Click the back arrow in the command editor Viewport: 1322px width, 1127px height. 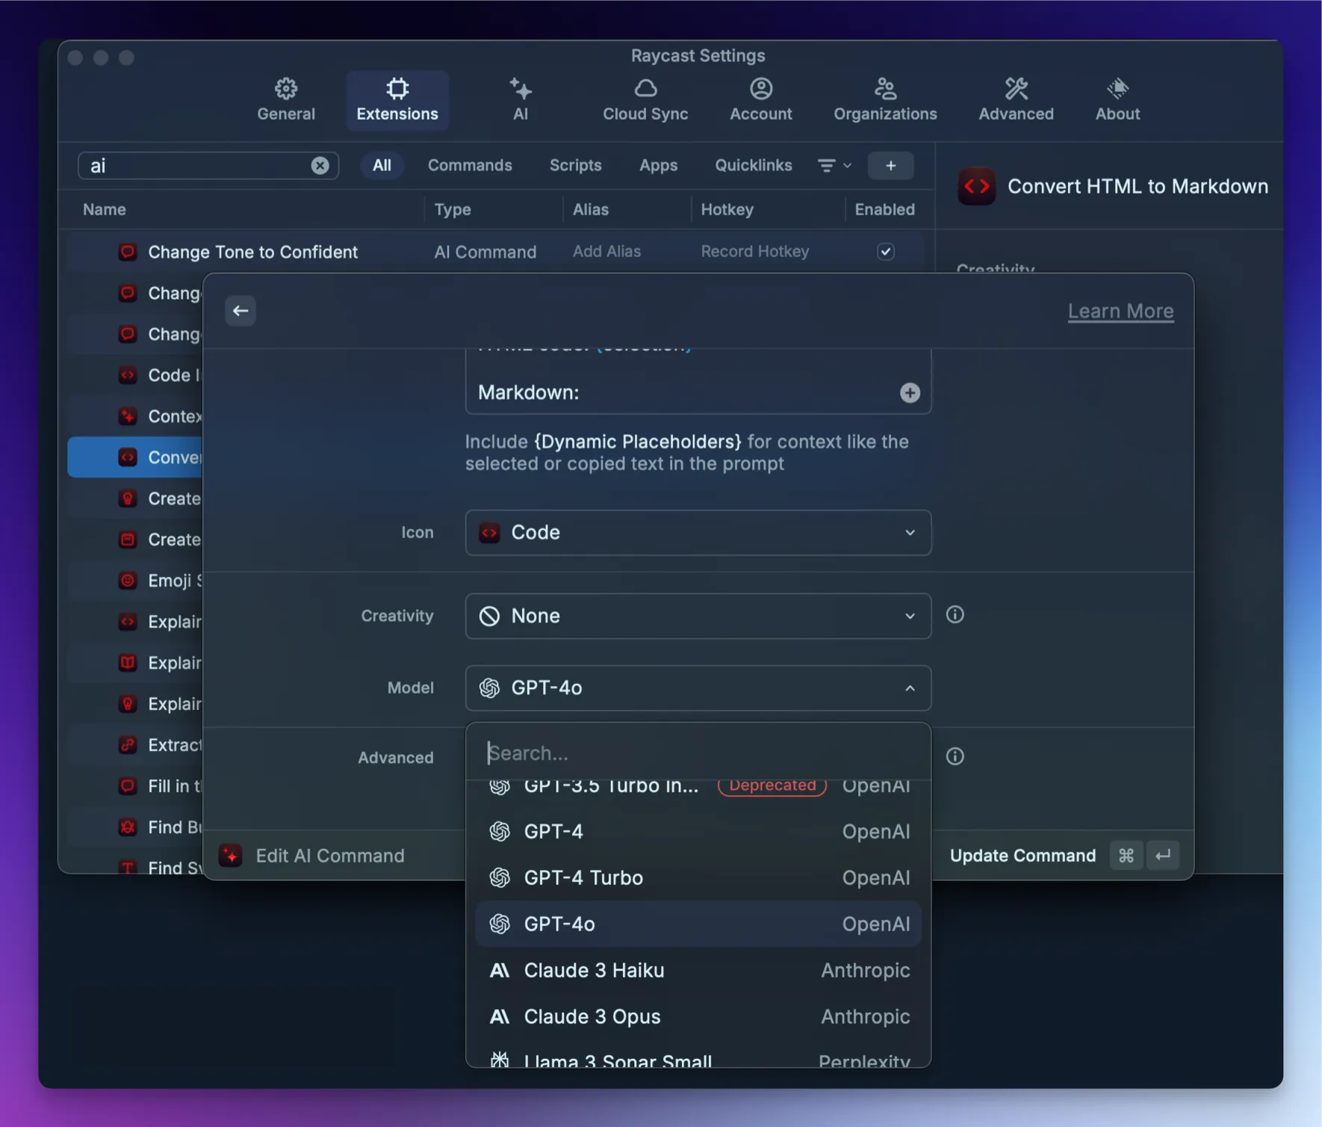tap(240, 310)
